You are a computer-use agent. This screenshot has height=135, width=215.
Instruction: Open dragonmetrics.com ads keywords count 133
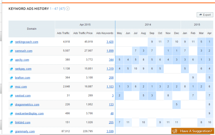point(111,104)
